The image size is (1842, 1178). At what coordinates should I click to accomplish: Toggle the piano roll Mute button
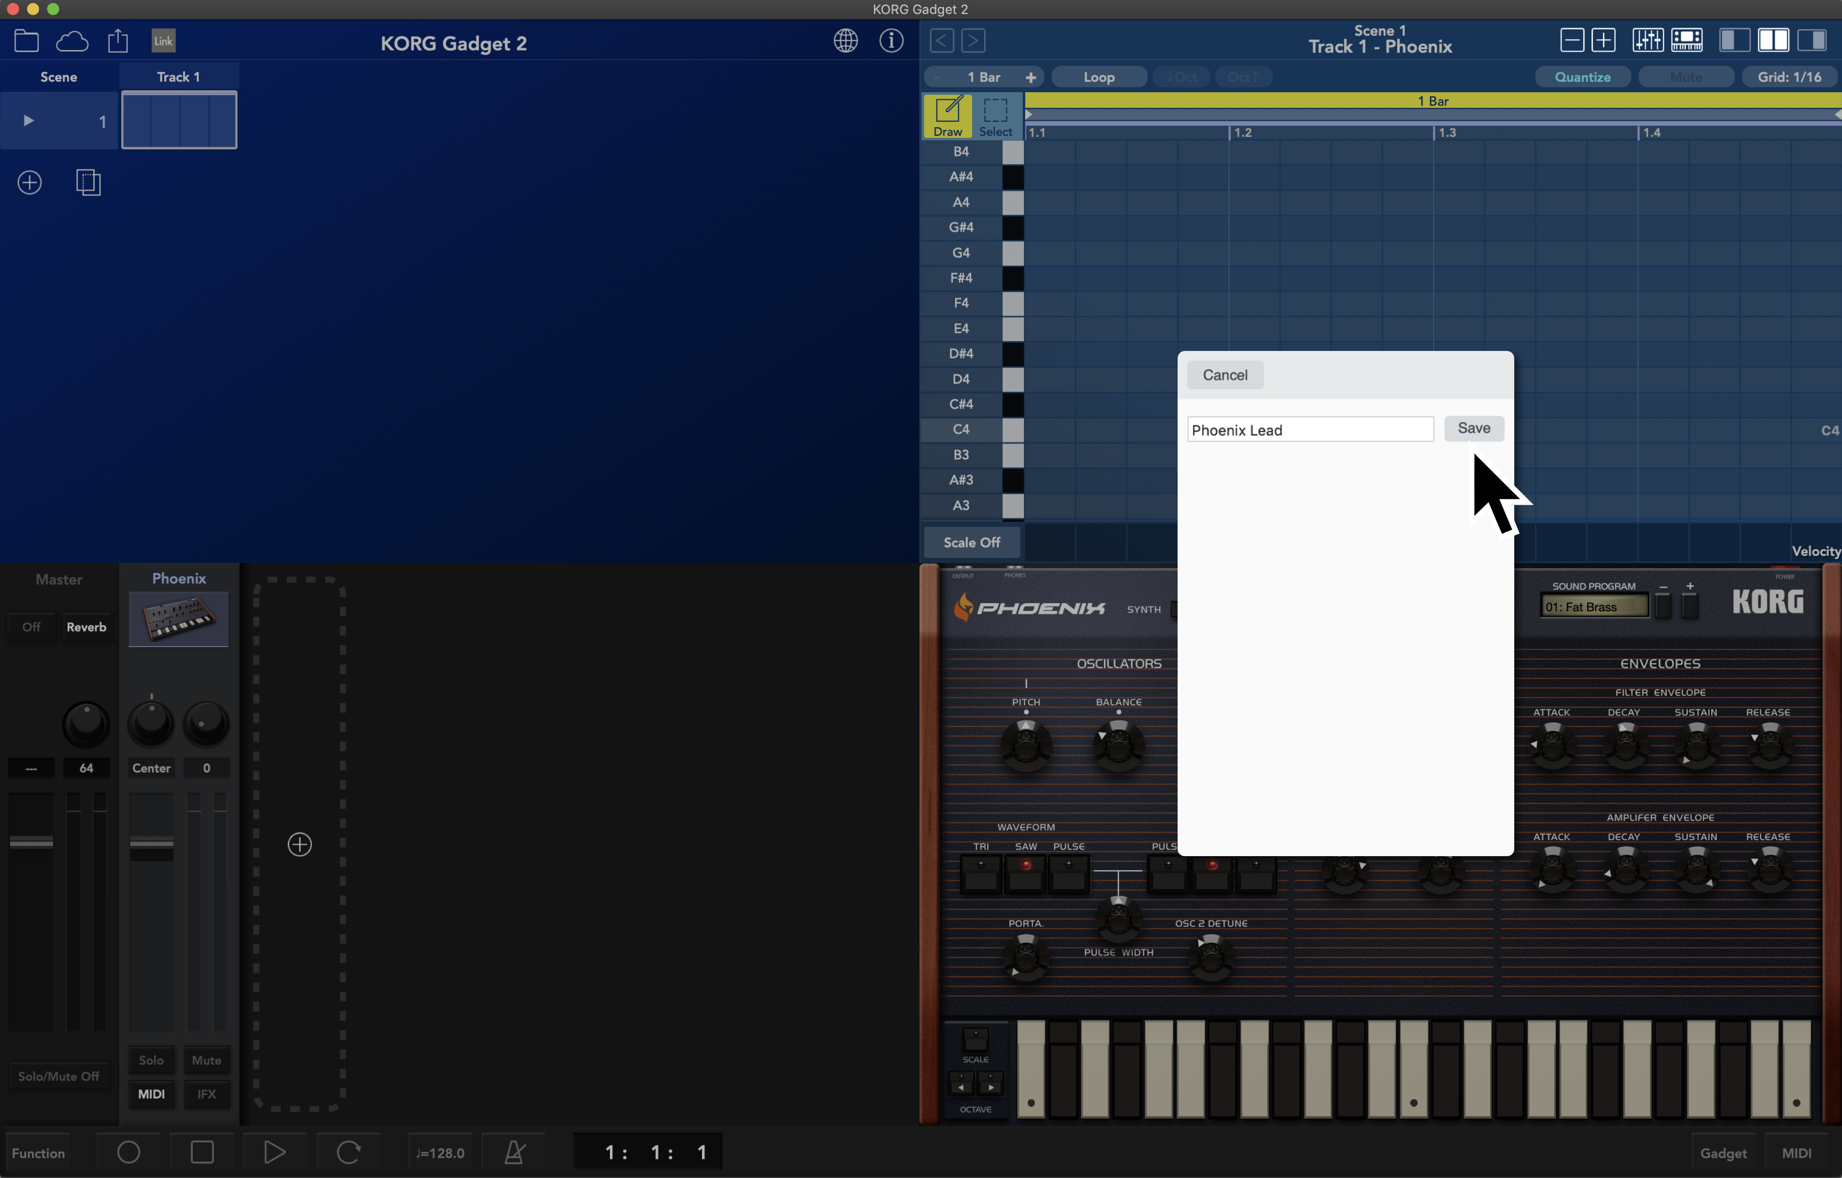coord(1686,77)
